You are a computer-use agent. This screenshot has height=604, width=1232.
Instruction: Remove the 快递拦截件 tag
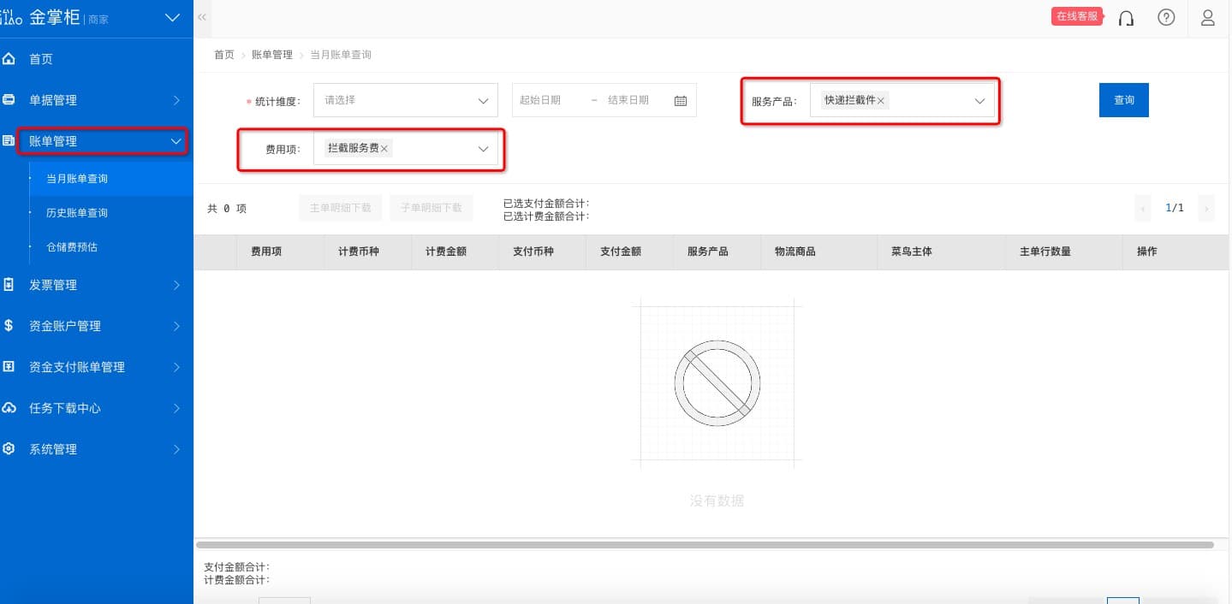tap(881, 101)
